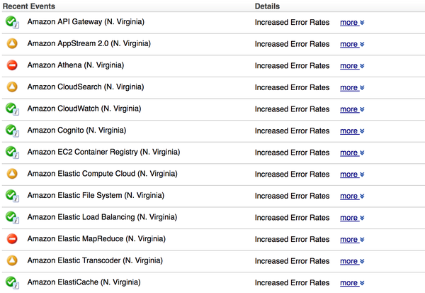Select the Amazon AppStream 2.0 event name
Viewport: 425px width, 293px height.
(x=89, y=43)
